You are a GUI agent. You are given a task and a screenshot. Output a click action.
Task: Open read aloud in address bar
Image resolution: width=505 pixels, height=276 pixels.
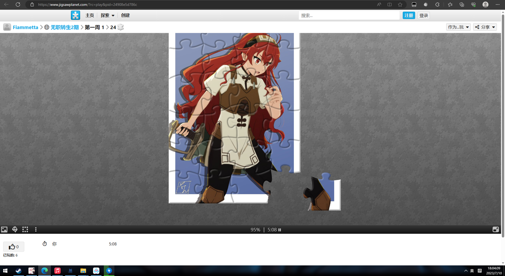pyautogui.click(x=379, y=5)
